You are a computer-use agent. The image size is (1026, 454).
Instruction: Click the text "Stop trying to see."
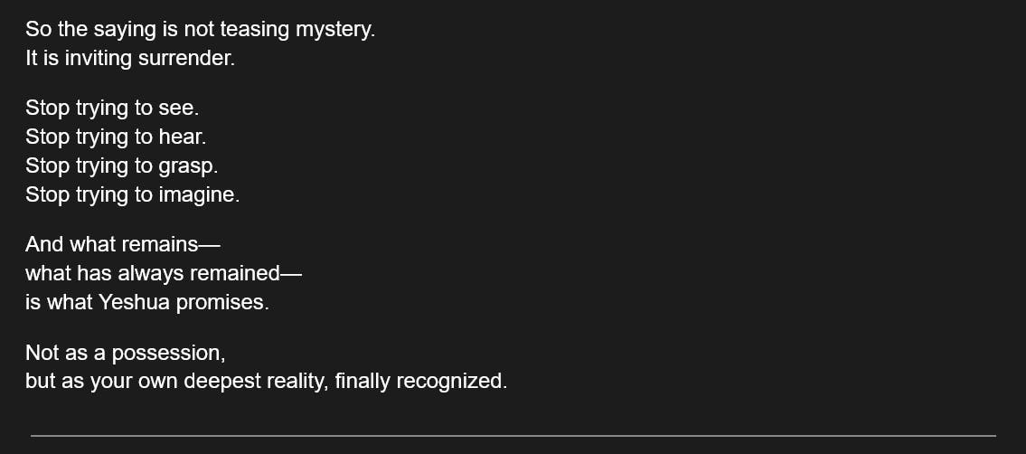coord(112,109)
